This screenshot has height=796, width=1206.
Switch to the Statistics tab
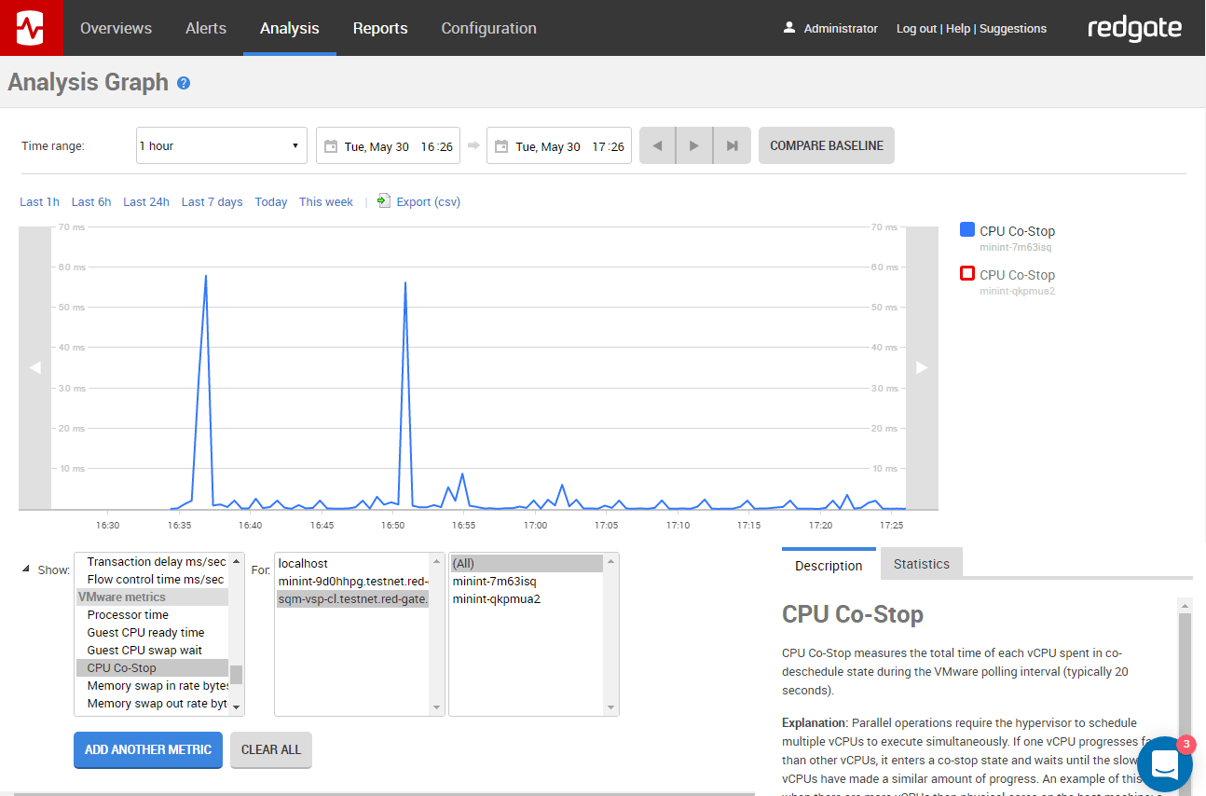(921, 563)
